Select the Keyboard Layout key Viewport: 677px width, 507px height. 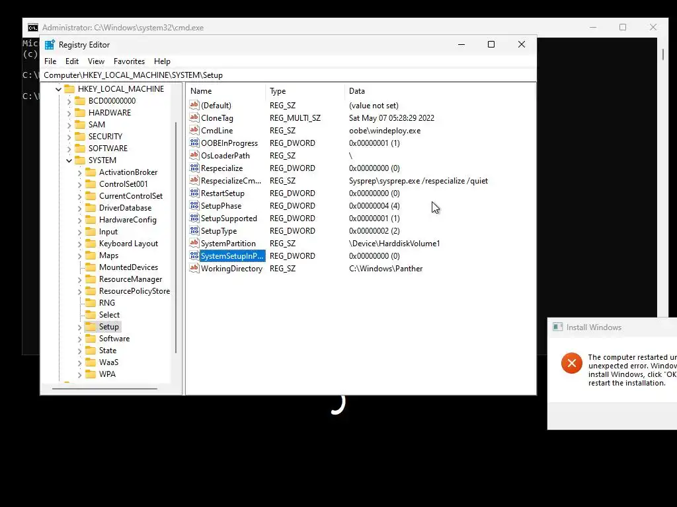[x=128, y=244]
